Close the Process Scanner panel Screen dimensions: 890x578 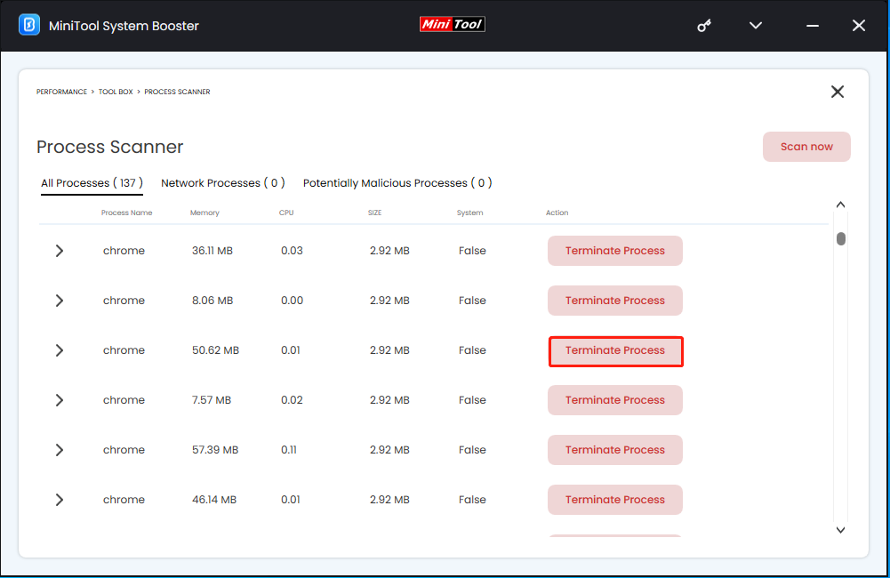[x=838, y=92]
